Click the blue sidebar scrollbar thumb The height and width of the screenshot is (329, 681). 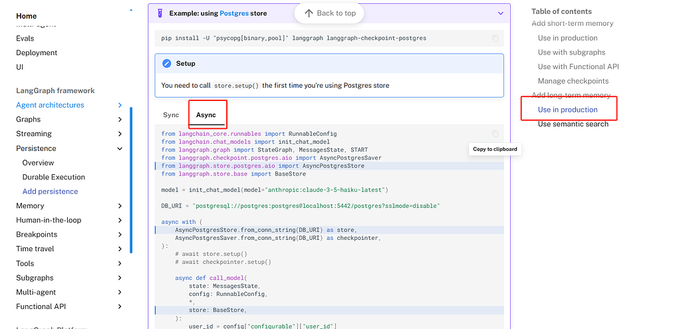131,180
